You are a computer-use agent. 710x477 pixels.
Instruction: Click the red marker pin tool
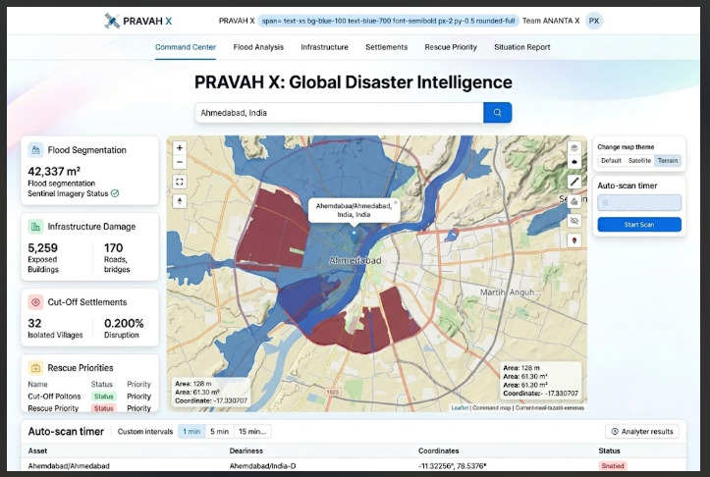(574, 240)
